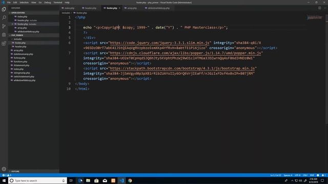Close the footer.php editor tab
This screenshot has height=184, width=328.
coord(119,8)
